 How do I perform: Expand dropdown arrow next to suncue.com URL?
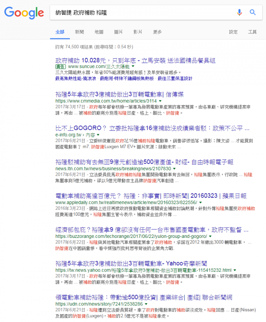click(133, 66)
